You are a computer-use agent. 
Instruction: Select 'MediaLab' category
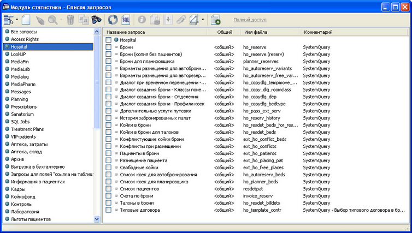pos(21,69)
